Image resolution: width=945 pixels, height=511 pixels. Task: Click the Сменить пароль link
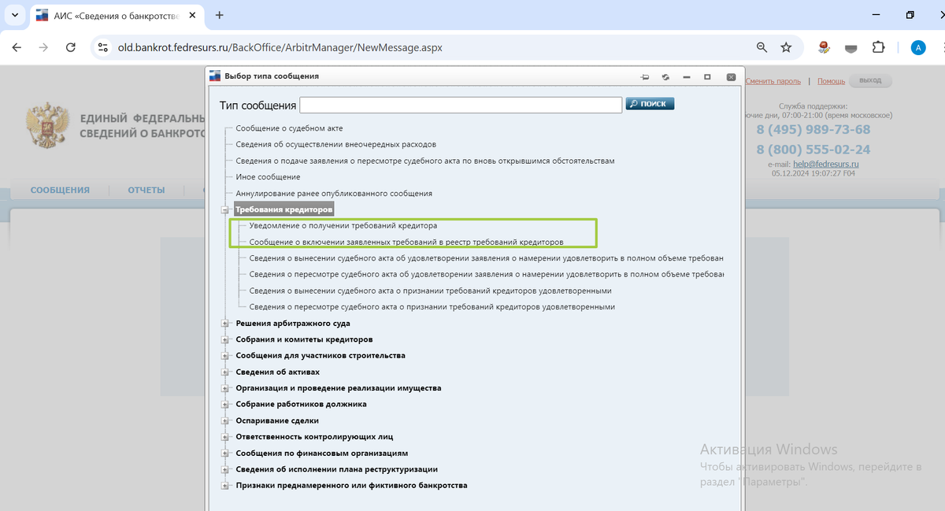point(773,81)
